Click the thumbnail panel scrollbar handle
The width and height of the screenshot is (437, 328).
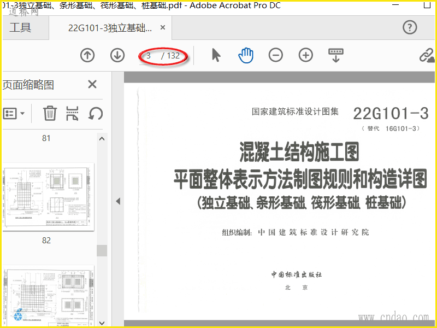[102, 250]
